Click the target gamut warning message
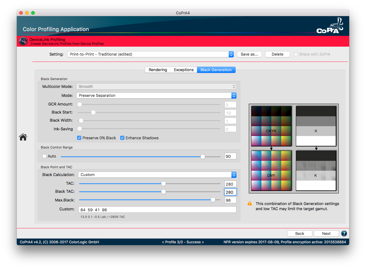This screenshot has width=366, height=269. [297, 206]
